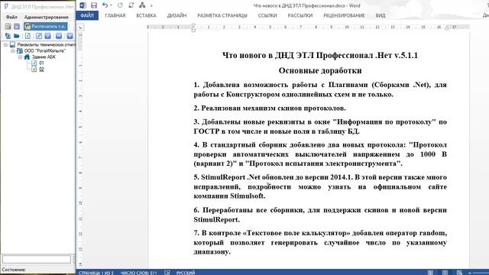Click the heading Основные доработки
The width and height of the screenshot is (489, 275).
tap(320, 70)
